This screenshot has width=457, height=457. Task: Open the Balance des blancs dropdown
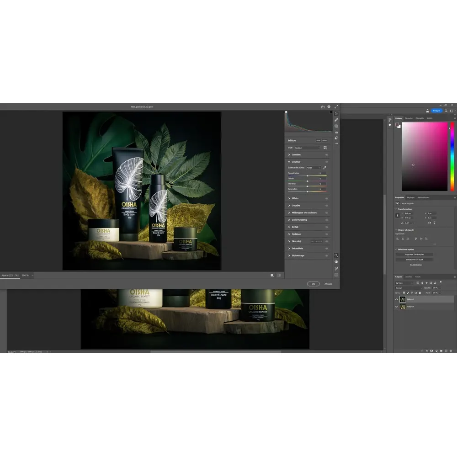coord(314,168)
